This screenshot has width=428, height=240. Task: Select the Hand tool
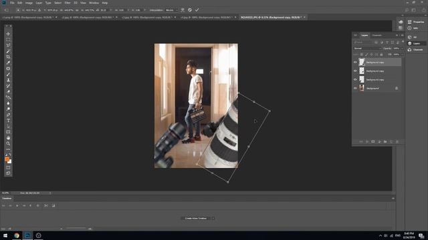8,138
